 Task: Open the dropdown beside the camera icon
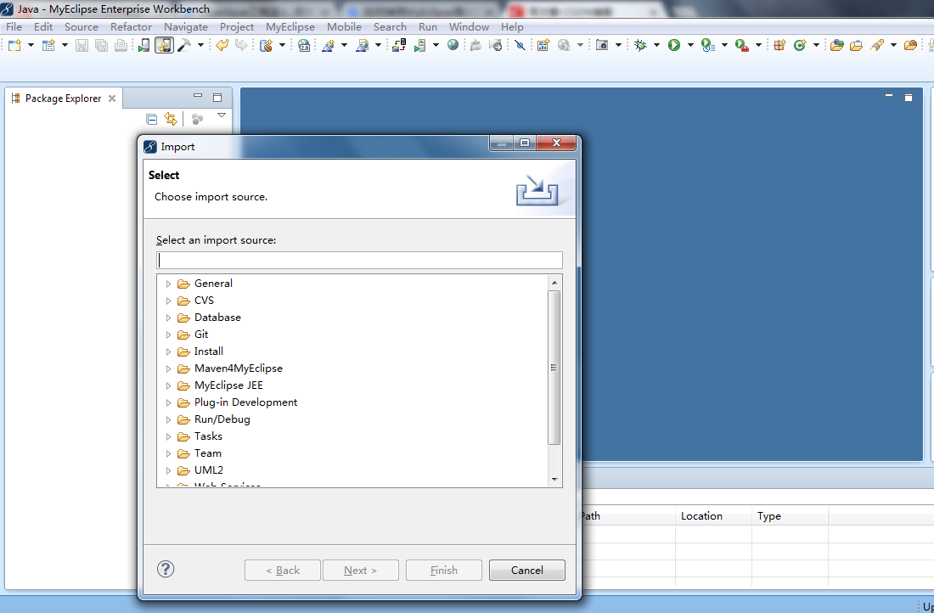coord(618,45)
